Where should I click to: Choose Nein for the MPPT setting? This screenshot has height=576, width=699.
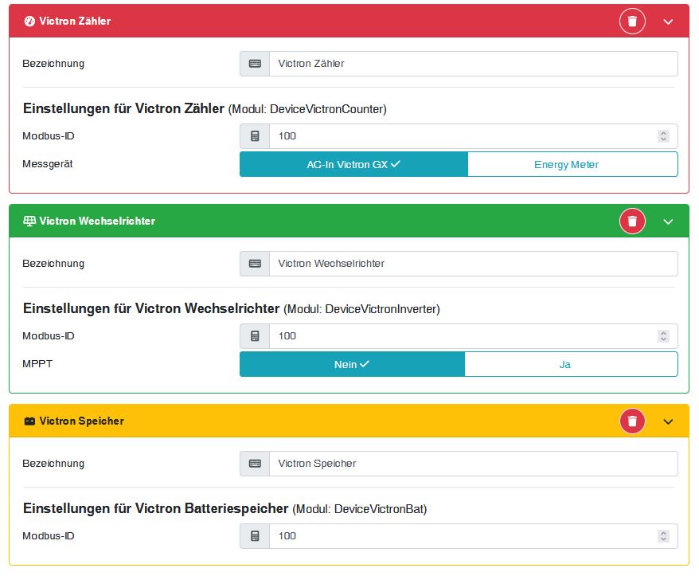click(352, 365)
